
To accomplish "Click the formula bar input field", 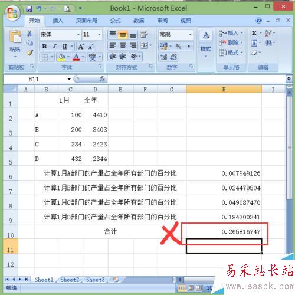I will click(x=196, y=79).
